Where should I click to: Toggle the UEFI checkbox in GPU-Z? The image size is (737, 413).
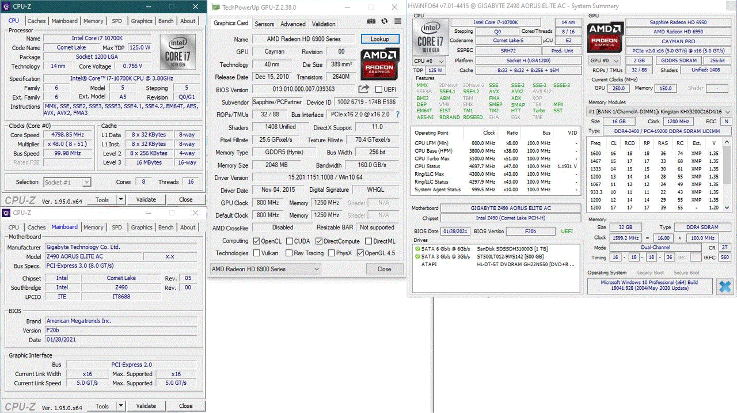378,89
